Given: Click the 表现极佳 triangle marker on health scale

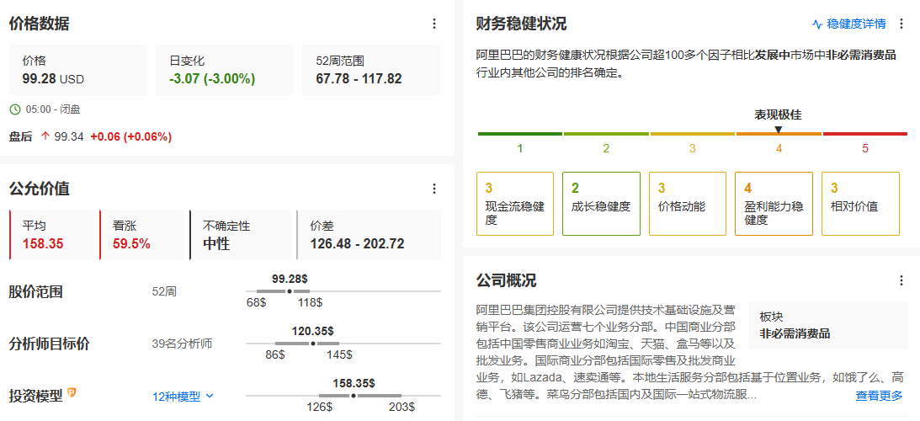Looking at the screenshot, I should 778,130.
